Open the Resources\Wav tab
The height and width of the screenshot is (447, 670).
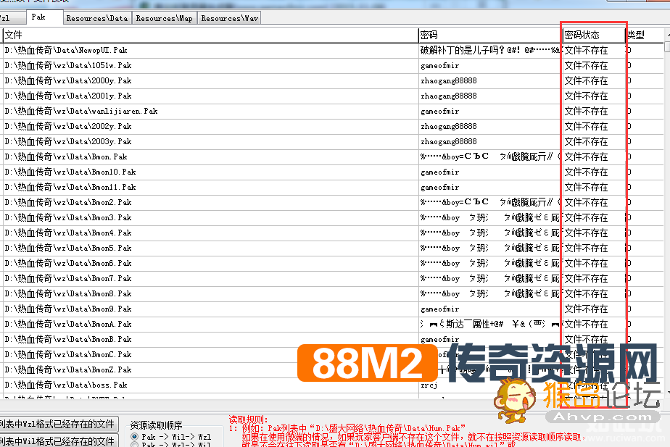pyautogui.click(x=229, y=18)
